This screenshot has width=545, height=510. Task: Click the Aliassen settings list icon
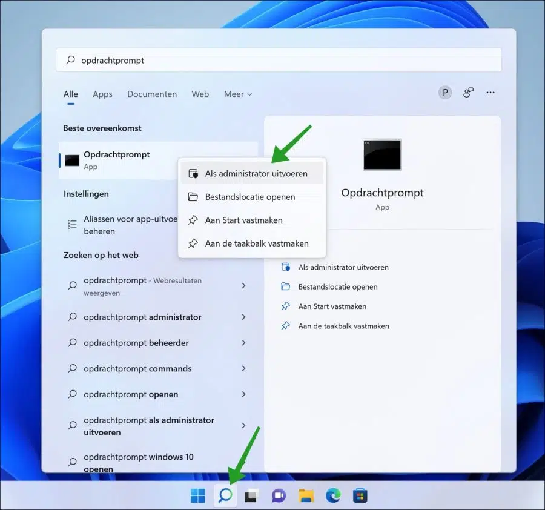[x=72, y=224]
